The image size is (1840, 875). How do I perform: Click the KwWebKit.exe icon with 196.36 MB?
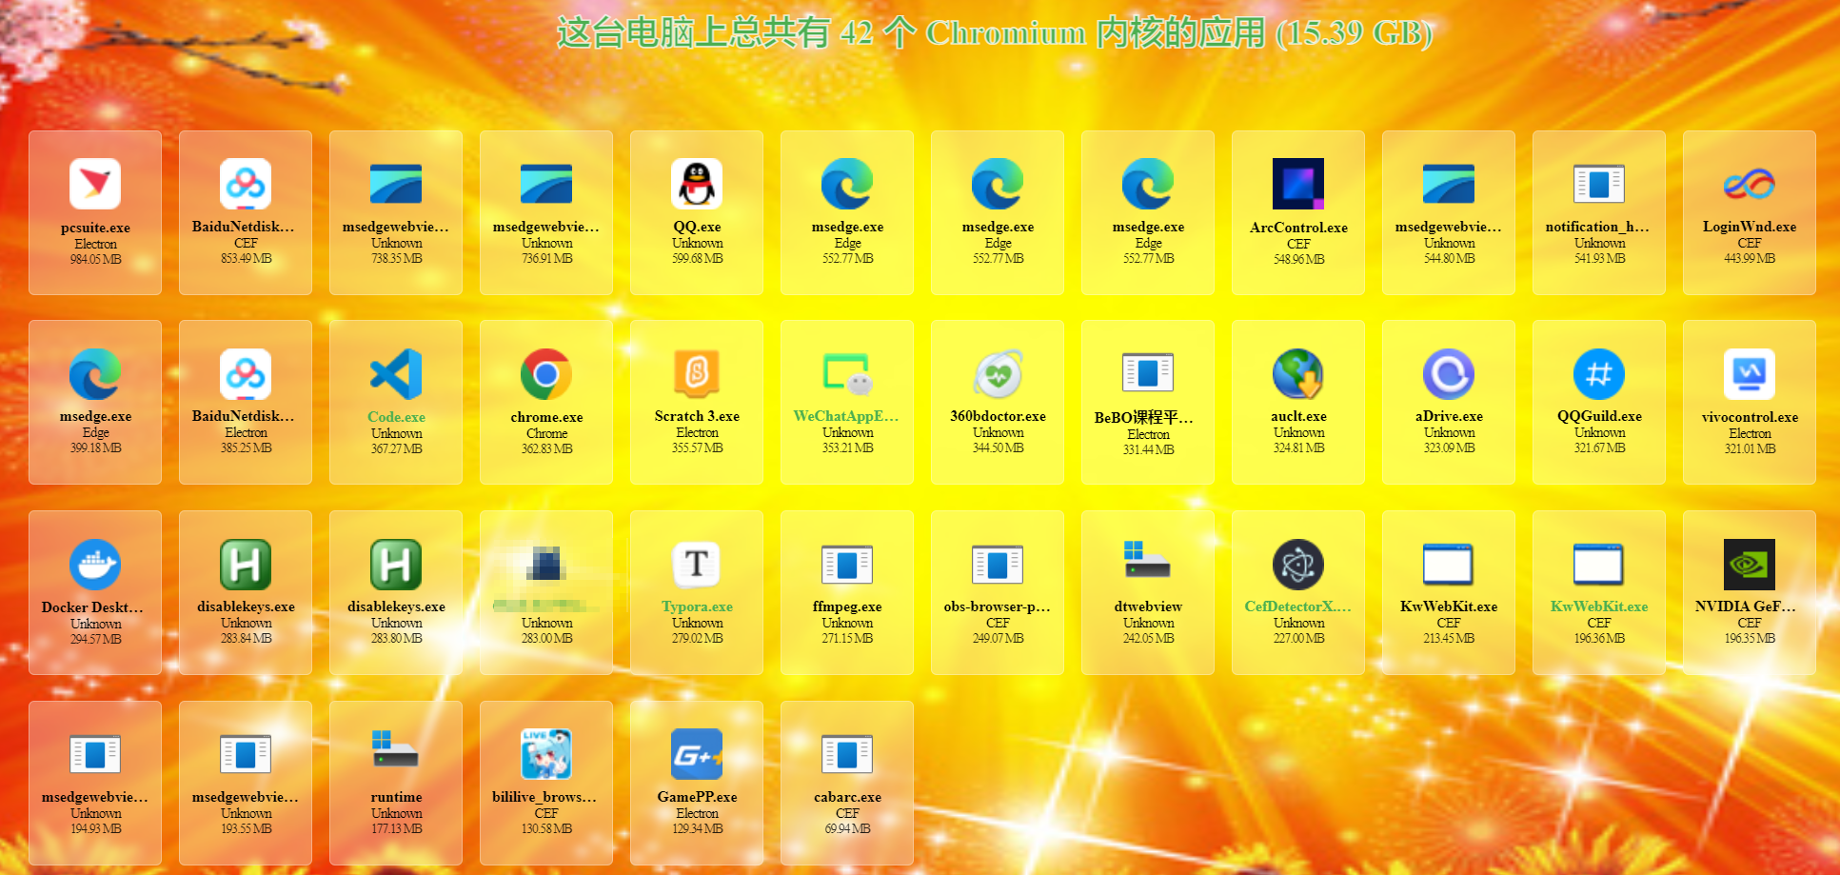1599,565
